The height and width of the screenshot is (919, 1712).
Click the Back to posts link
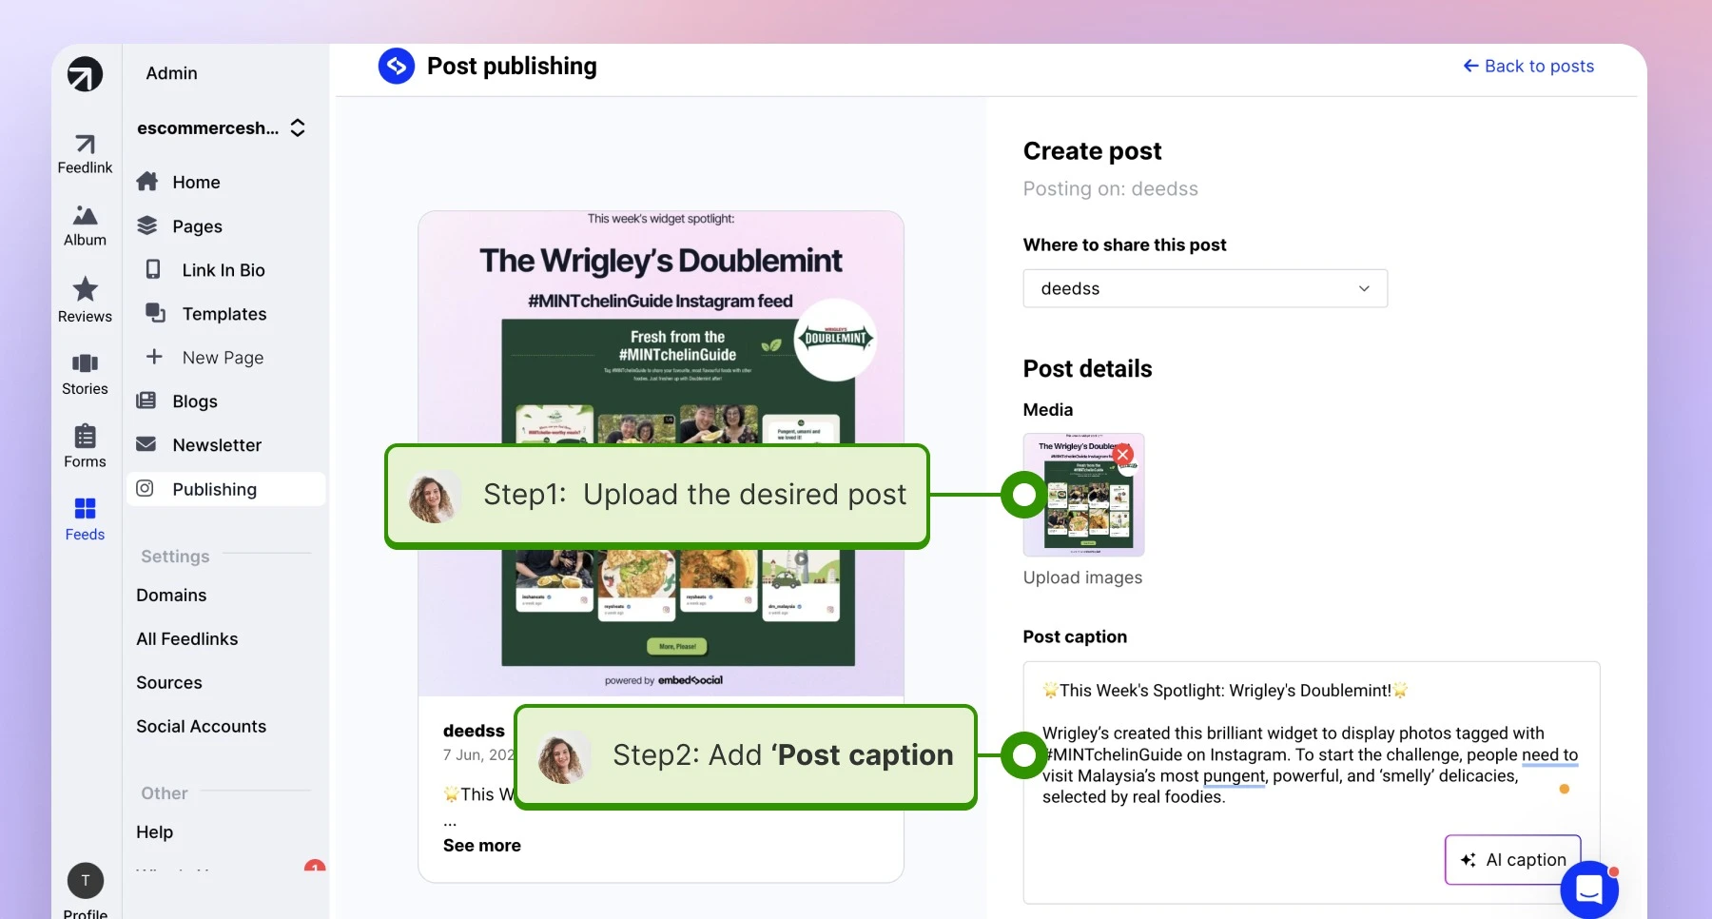(x=1528, y=66)
